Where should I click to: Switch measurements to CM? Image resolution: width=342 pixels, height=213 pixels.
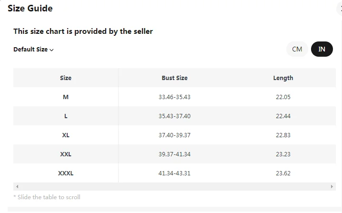click(297, 49)
